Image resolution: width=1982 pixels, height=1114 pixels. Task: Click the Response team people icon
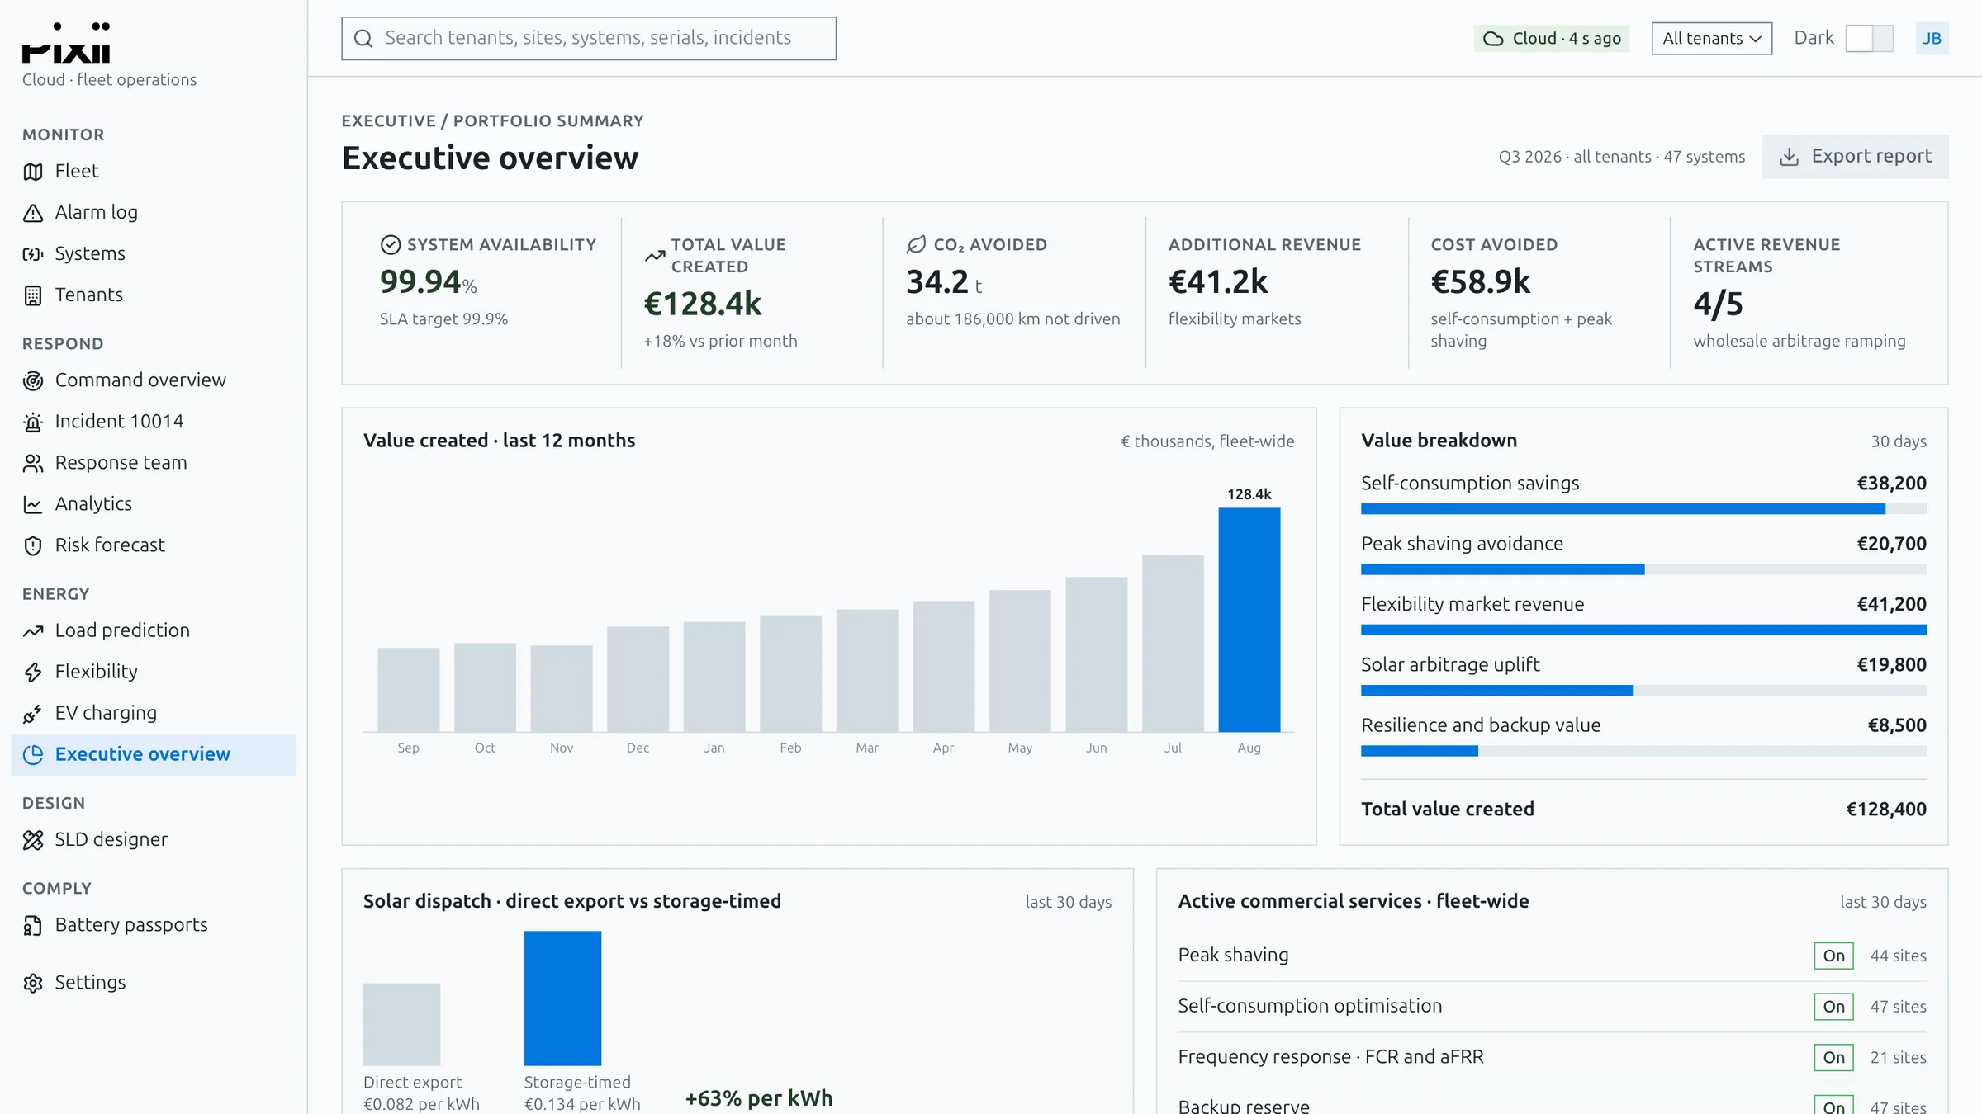tap(33, 463)
